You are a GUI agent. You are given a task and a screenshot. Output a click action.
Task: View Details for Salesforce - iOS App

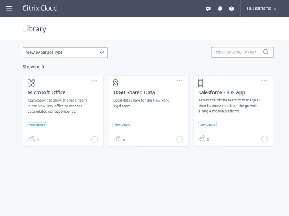point(207,125)
